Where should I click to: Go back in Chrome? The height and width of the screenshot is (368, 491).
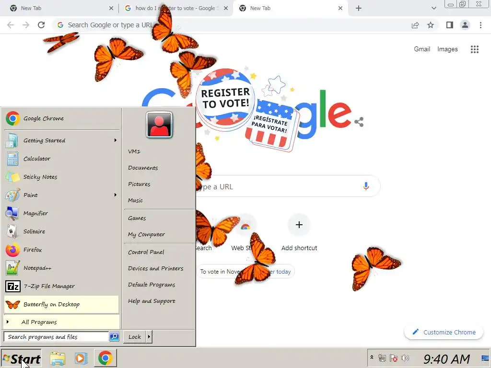[x=11, y=25]
